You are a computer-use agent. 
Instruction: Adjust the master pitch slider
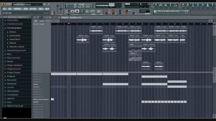tap(61, 9)
